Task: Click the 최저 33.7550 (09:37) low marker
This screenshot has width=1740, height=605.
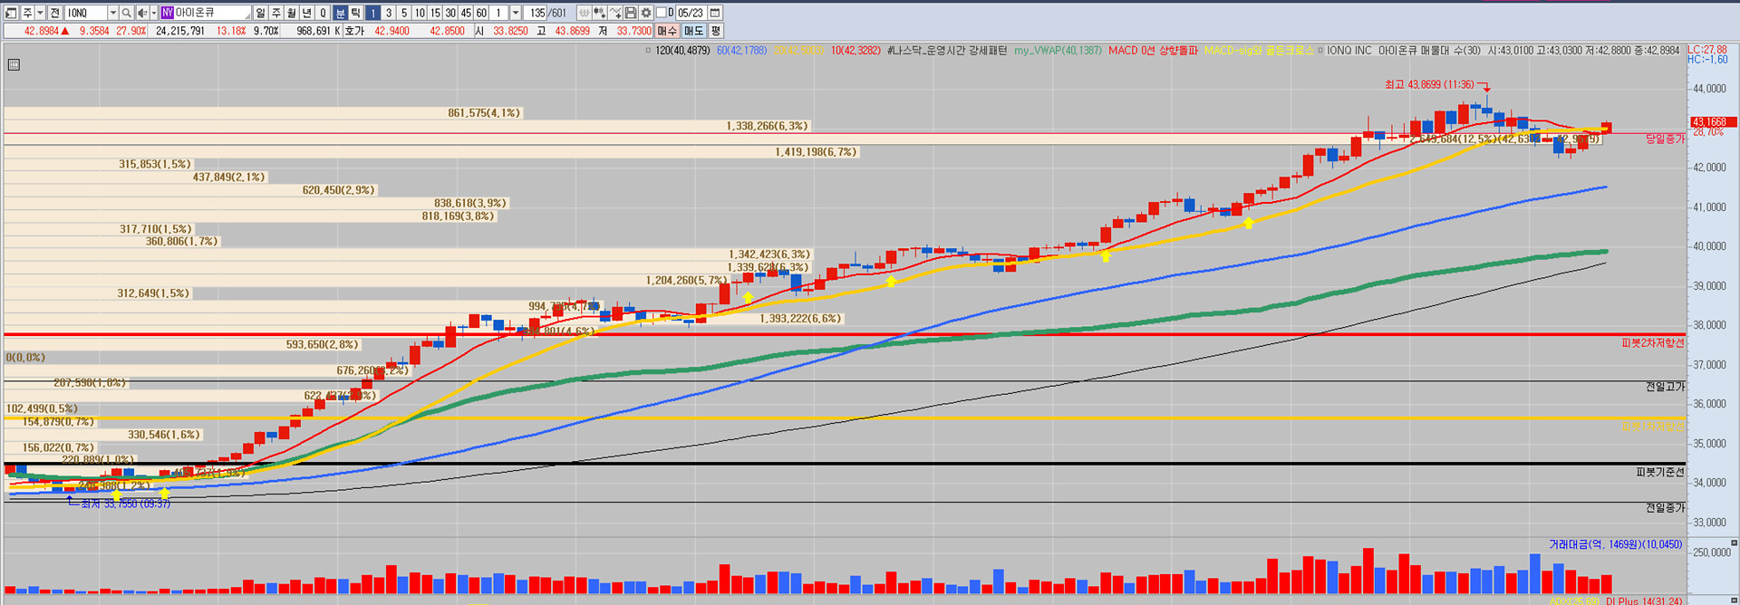Action: [125, 504]
